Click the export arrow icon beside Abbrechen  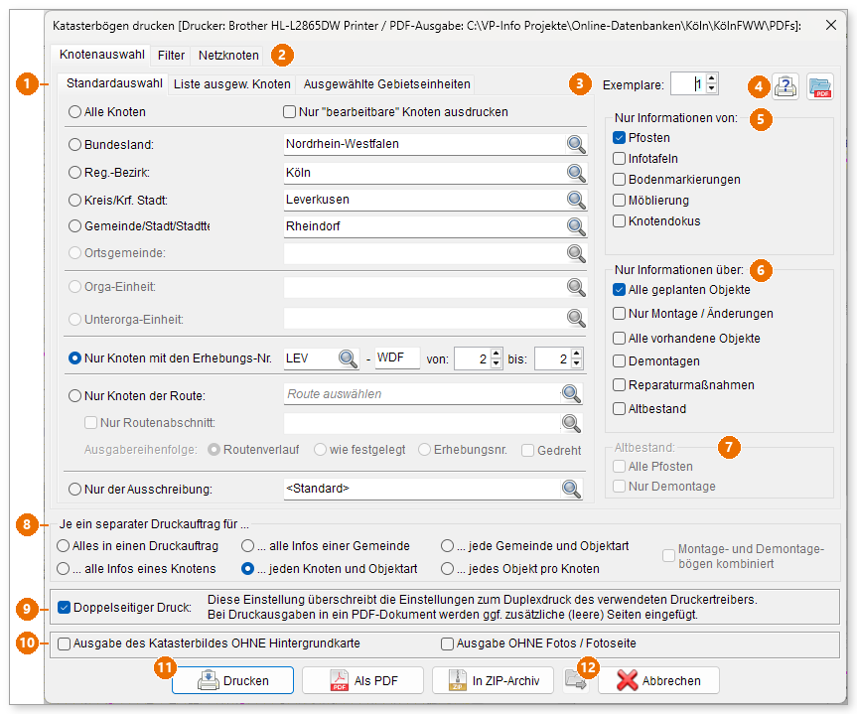[576, 680]
